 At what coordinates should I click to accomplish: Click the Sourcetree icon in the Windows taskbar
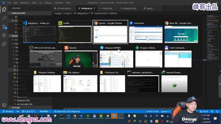81,116
